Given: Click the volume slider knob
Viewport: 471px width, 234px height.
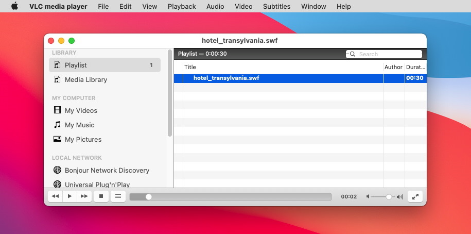Looking at the screenshot, I should pyautogui.click(x=389, y=197).
